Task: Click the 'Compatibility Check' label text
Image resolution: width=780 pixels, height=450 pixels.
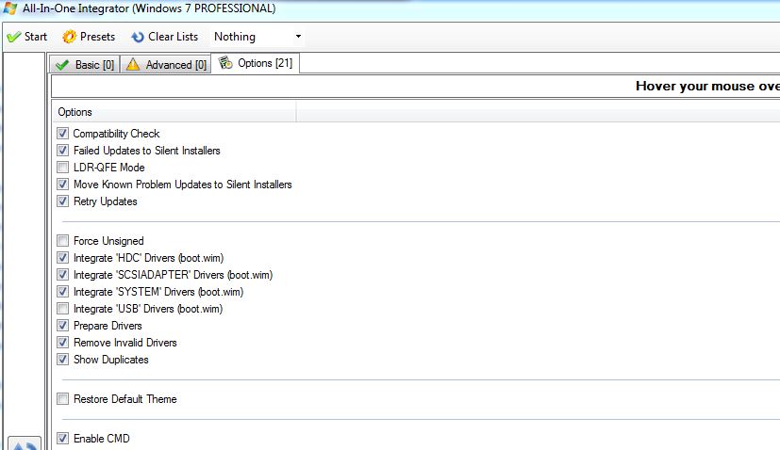Action: coord(116,134)
